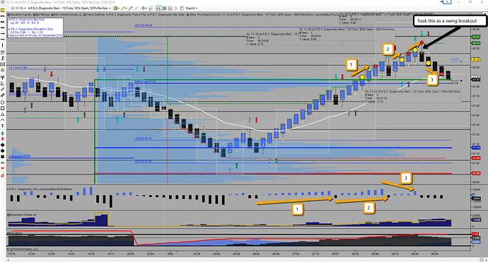Open the pencil drawing tools menu
Viewport: 488px width, 262px height.
point(124,8)
